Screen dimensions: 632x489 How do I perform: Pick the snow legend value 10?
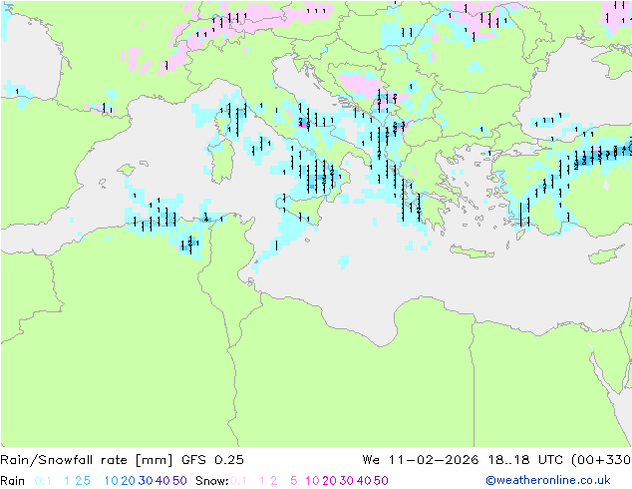click(x=312, y=481)
